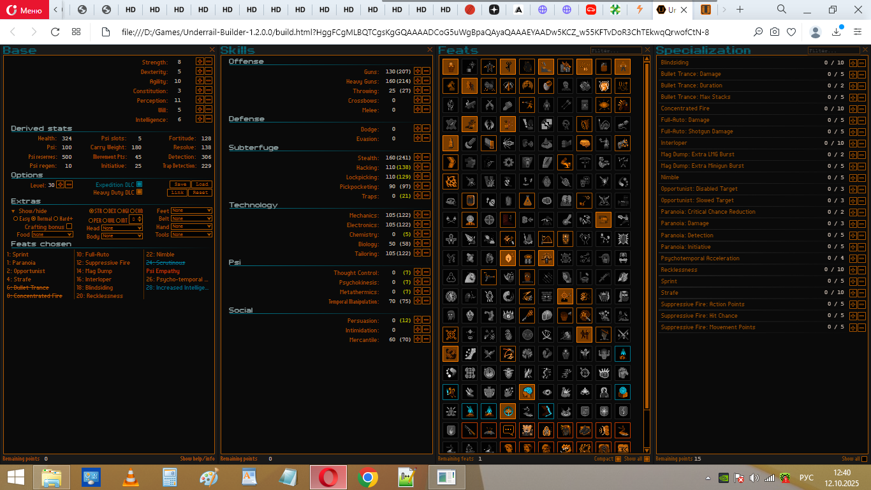Focus the Feats filter field
871x490 pixels.
click(x=616, y=50)
